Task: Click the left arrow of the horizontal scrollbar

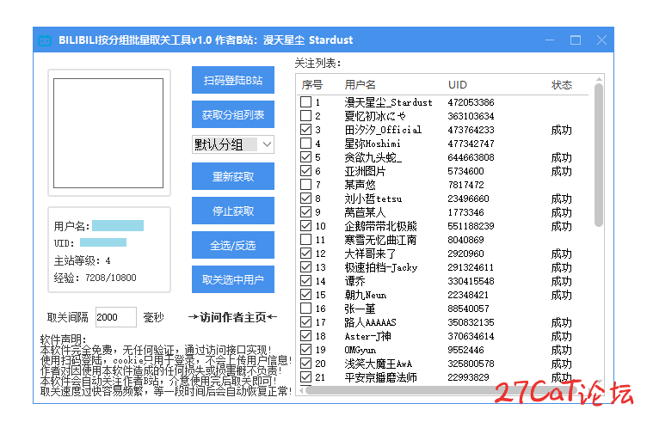Action: click(x=302, y=390)
